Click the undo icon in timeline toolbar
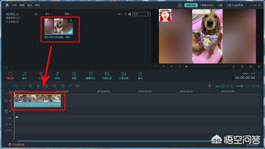265x149 pixels. [15, 86]
